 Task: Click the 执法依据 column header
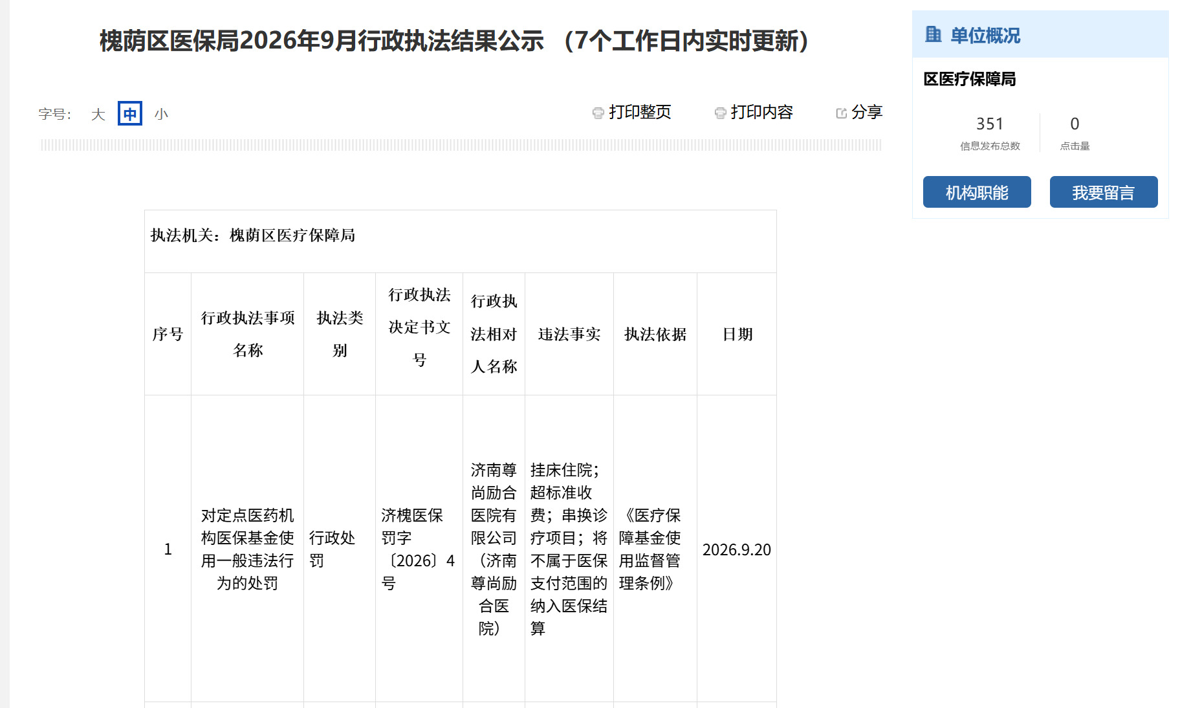[655, 334]
